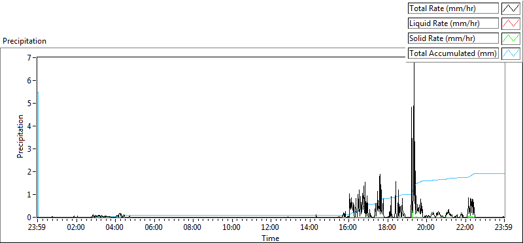Screen dimensions: 523x243
Task: Click the Precipitation chart title above the graph
Action: 24,41
